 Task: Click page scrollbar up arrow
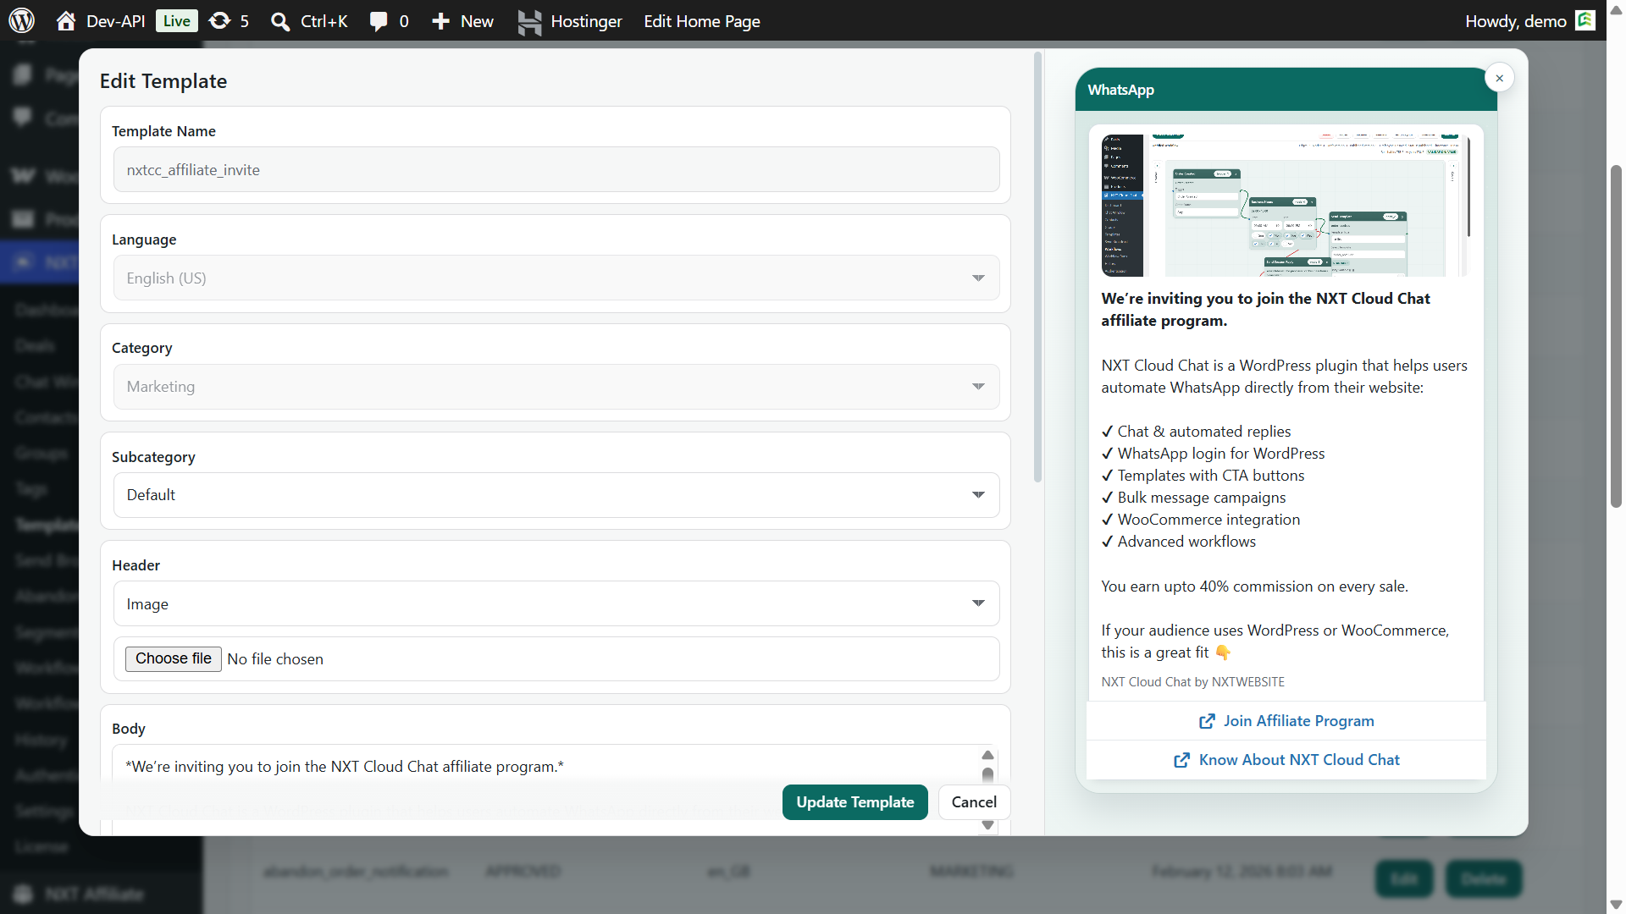coord(1616,12)
